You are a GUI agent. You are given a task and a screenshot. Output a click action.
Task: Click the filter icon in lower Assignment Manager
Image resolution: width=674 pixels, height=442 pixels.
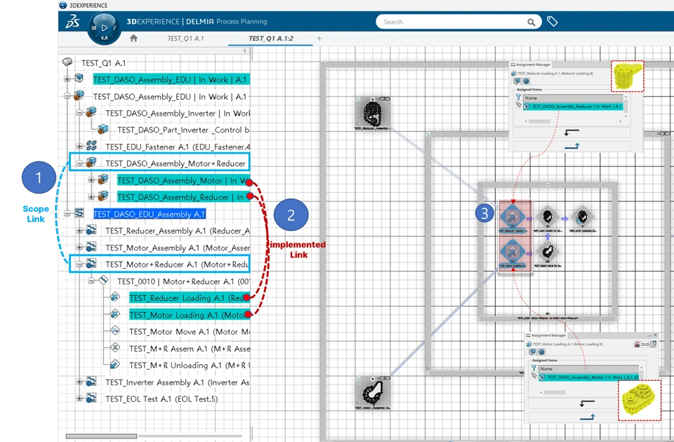[534, 368]
